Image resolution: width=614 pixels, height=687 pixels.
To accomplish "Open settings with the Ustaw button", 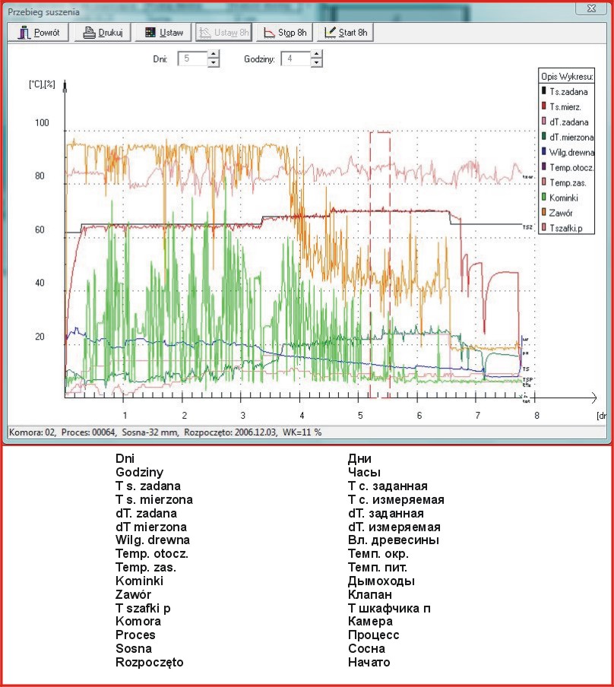I will coord(163,33).
